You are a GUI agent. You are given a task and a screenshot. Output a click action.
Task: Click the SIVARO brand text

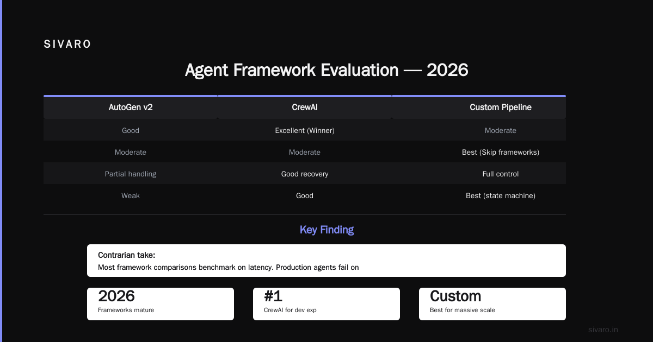point(67,45)
